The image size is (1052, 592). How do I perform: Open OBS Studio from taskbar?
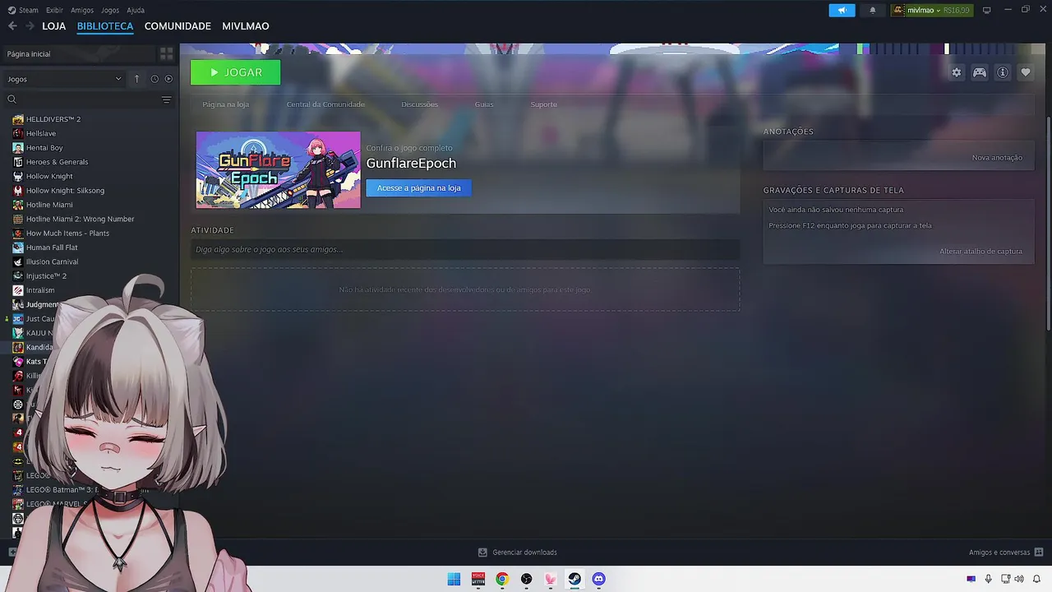[x=526, y=579]
